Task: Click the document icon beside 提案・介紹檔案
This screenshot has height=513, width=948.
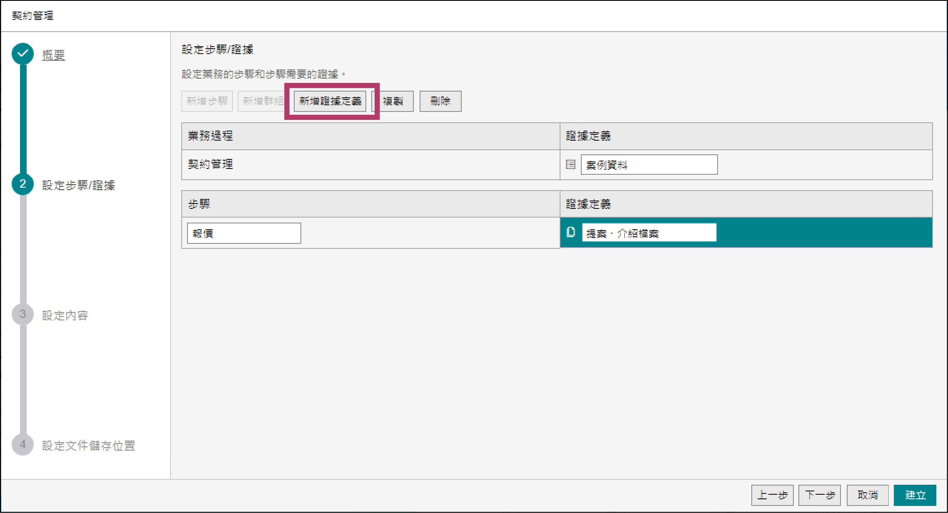Action: tap(571, 232)
